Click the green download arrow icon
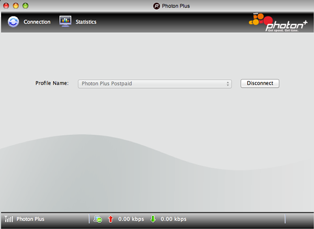 (x=153, y=219)
